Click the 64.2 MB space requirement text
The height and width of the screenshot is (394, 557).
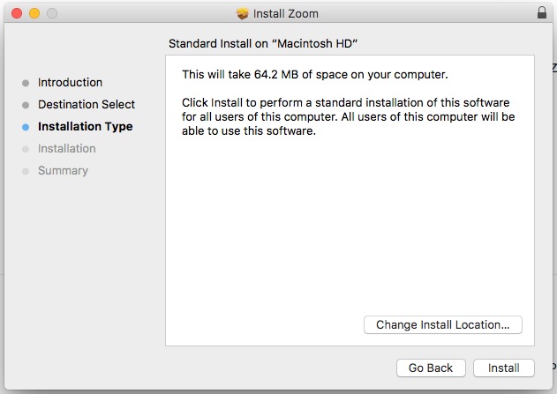click(314, 75)
